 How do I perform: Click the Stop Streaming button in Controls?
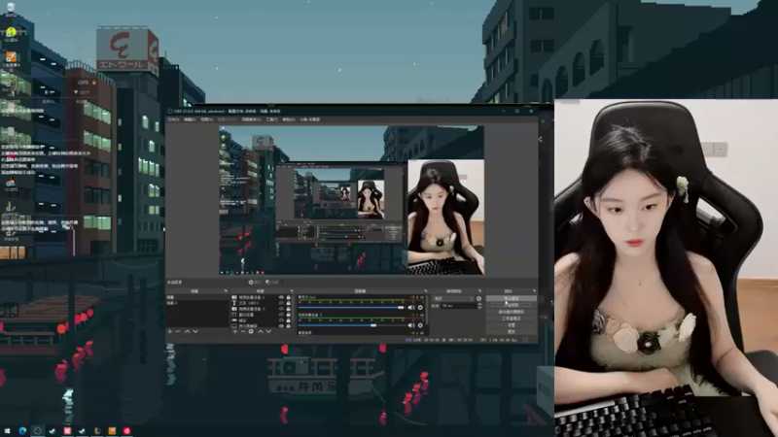point(512,299)
